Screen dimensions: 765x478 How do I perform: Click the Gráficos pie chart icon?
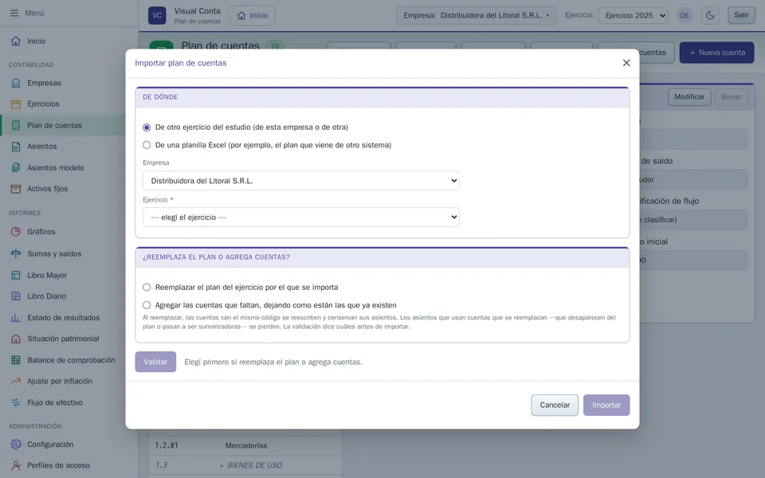(x=16, y=232)
